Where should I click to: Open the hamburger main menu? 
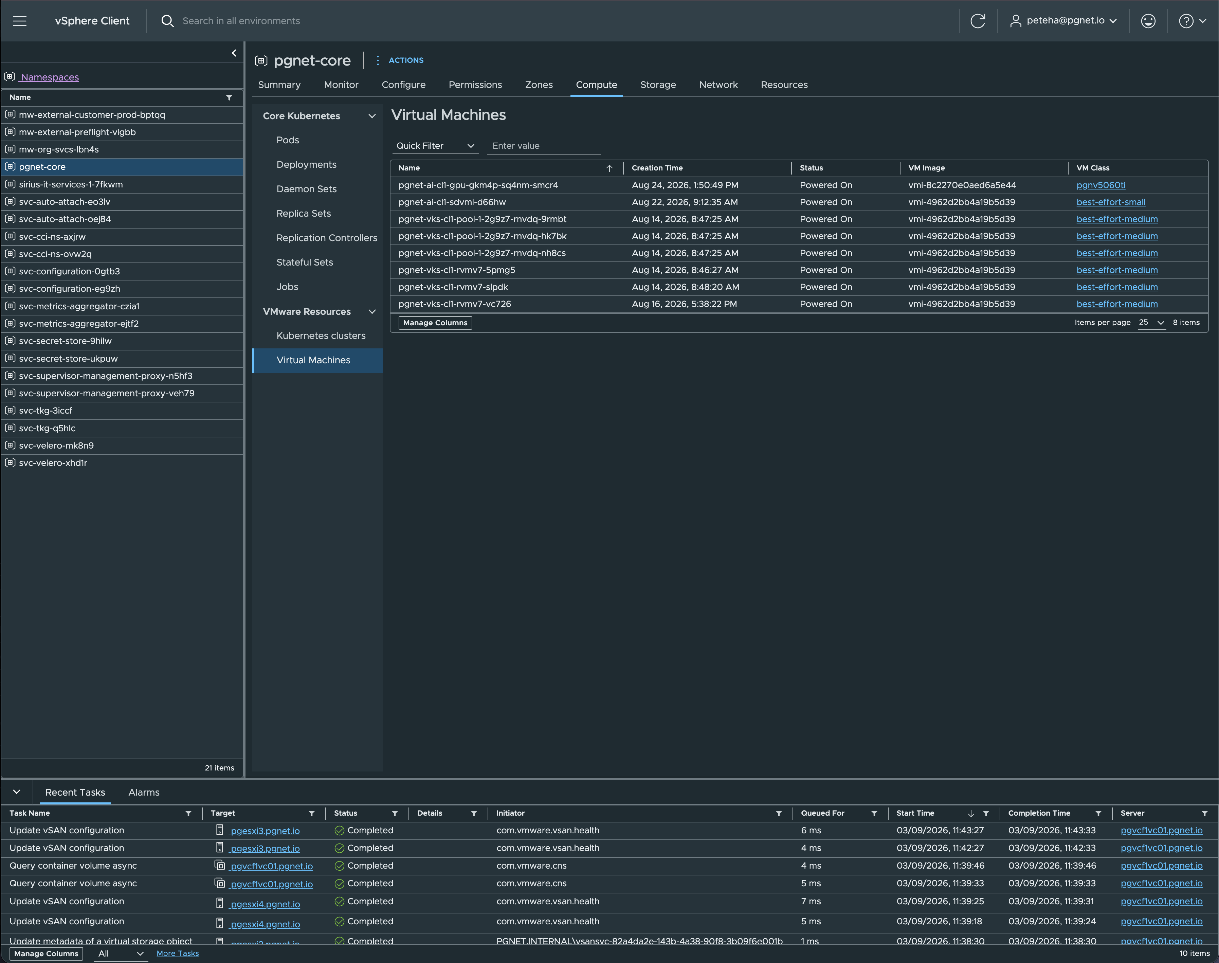20,21
